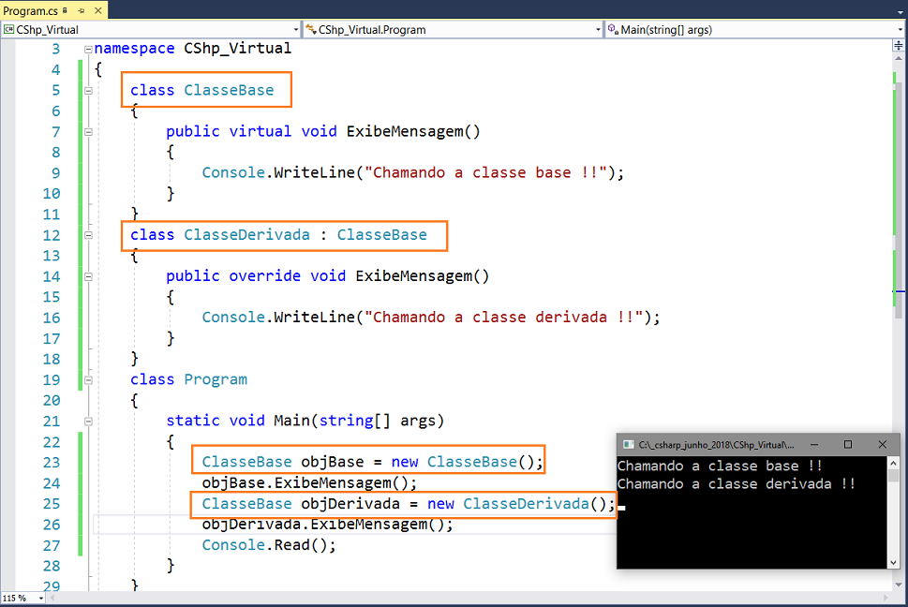Click the console scrollbar up arrow
908x607 pixels.
pos(893,463)
